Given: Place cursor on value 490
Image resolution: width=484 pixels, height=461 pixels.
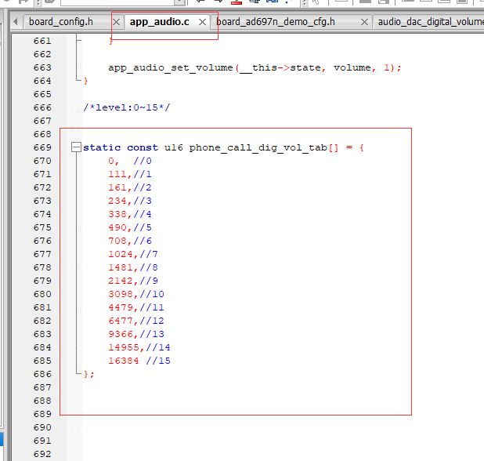Looking at the screenshot, I should tap(117, 227).
